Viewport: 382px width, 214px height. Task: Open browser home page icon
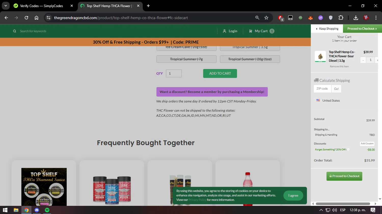pos(36,18)
